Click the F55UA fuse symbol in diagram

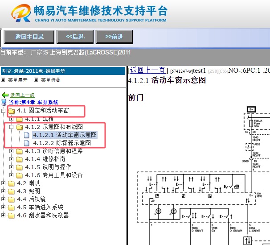click(251, 124)
